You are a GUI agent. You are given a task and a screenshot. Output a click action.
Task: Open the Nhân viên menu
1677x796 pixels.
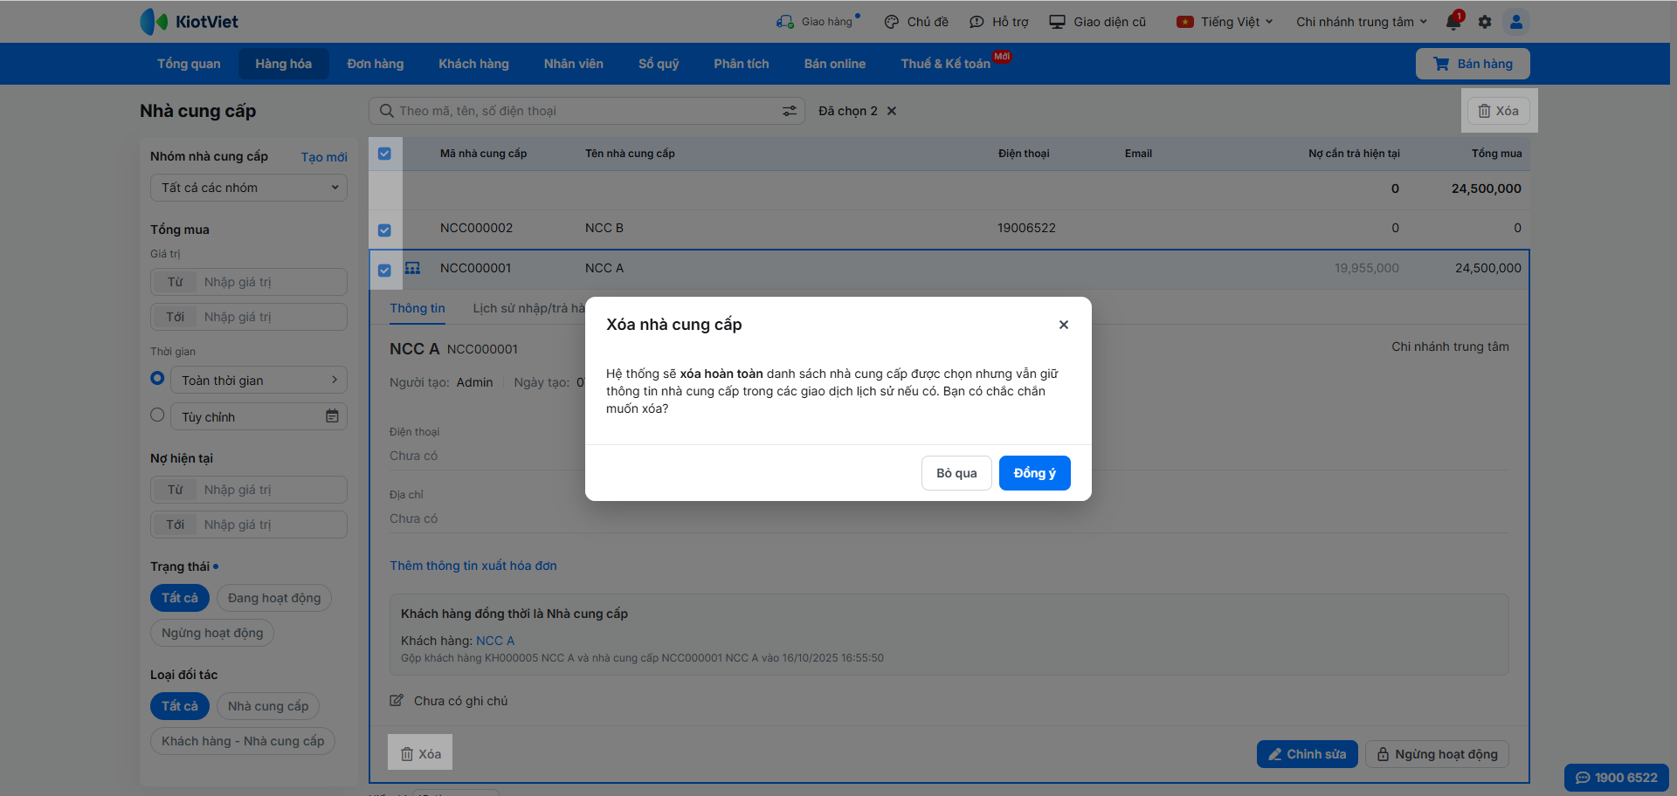click(574, 64)
